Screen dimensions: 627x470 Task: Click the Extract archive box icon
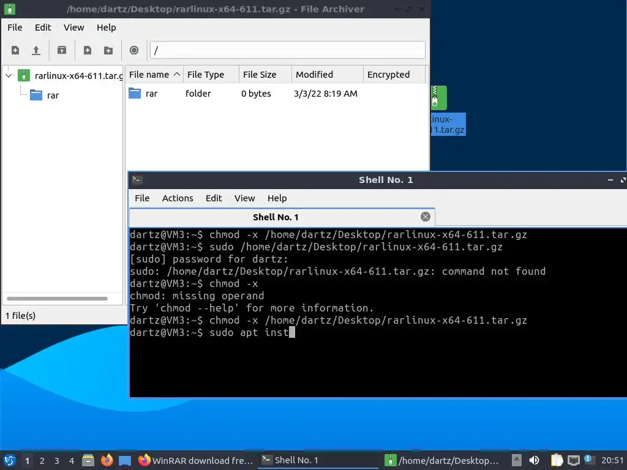point(62,50)
